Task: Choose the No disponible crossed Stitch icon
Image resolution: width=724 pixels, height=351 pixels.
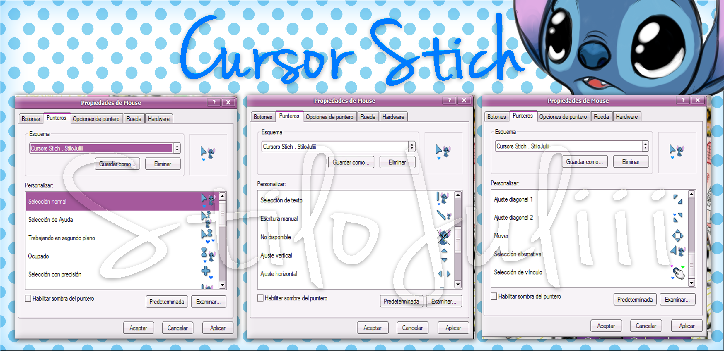Action: click(x=444, y=237)
